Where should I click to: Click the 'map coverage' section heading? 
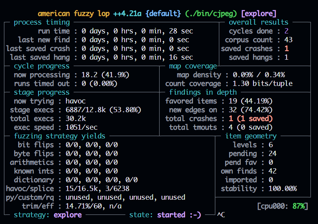point(193,66)
